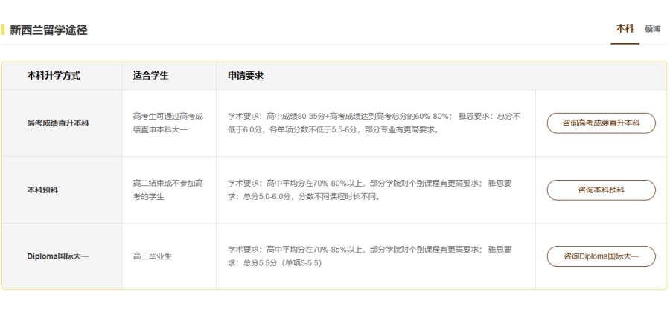
Task: Select the 适合学生 column header
Action: pyautogui.click(x=151, y=76)
